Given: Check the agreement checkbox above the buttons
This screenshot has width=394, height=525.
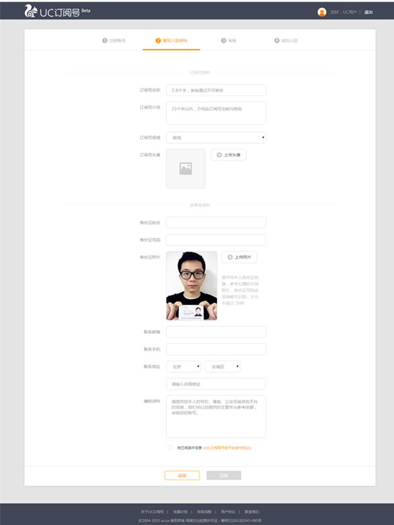Looking at the screenshot, I should (x=170, y=448).
